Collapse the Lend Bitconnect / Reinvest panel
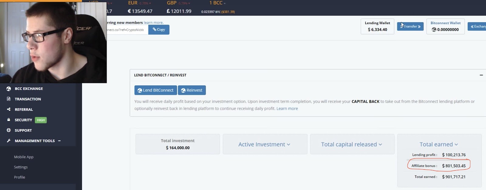The height and width of the screenshot is (190, 486). tap(481, 75)
